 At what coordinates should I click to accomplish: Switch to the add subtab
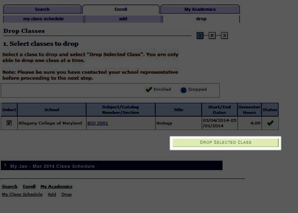(123, 19)
